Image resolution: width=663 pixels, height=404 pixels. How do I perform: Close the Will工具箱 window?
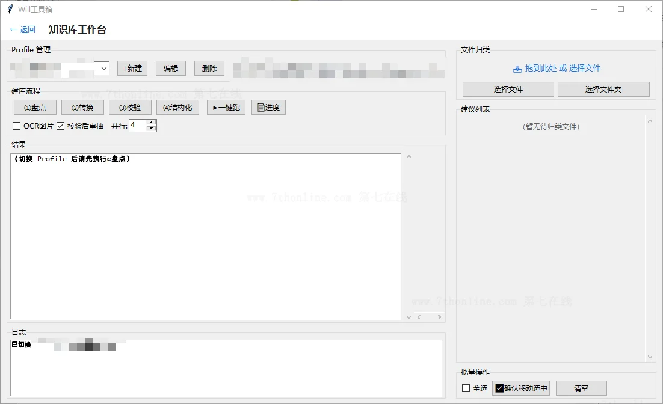648,9
